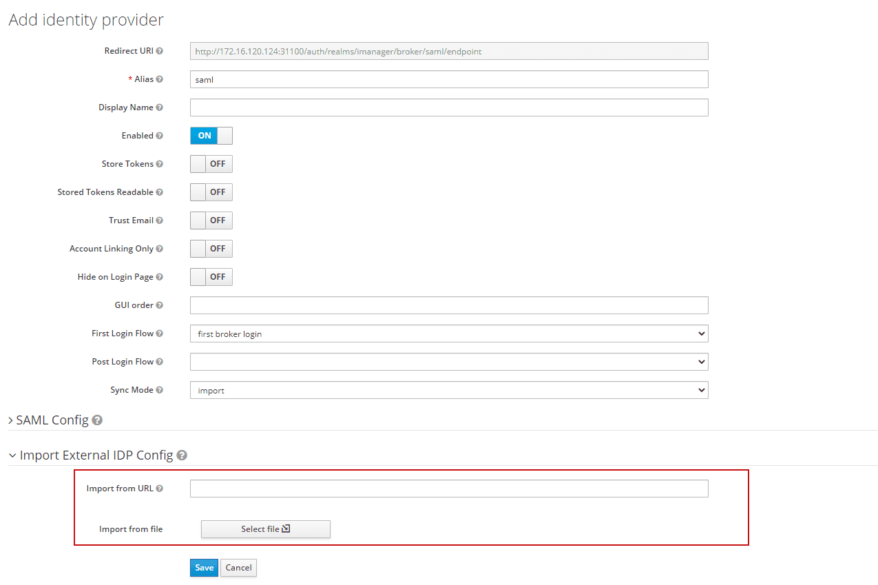The image size is (878, 585).
Task: Turn on the Trust Email switch
Action: tap(211, 220)
